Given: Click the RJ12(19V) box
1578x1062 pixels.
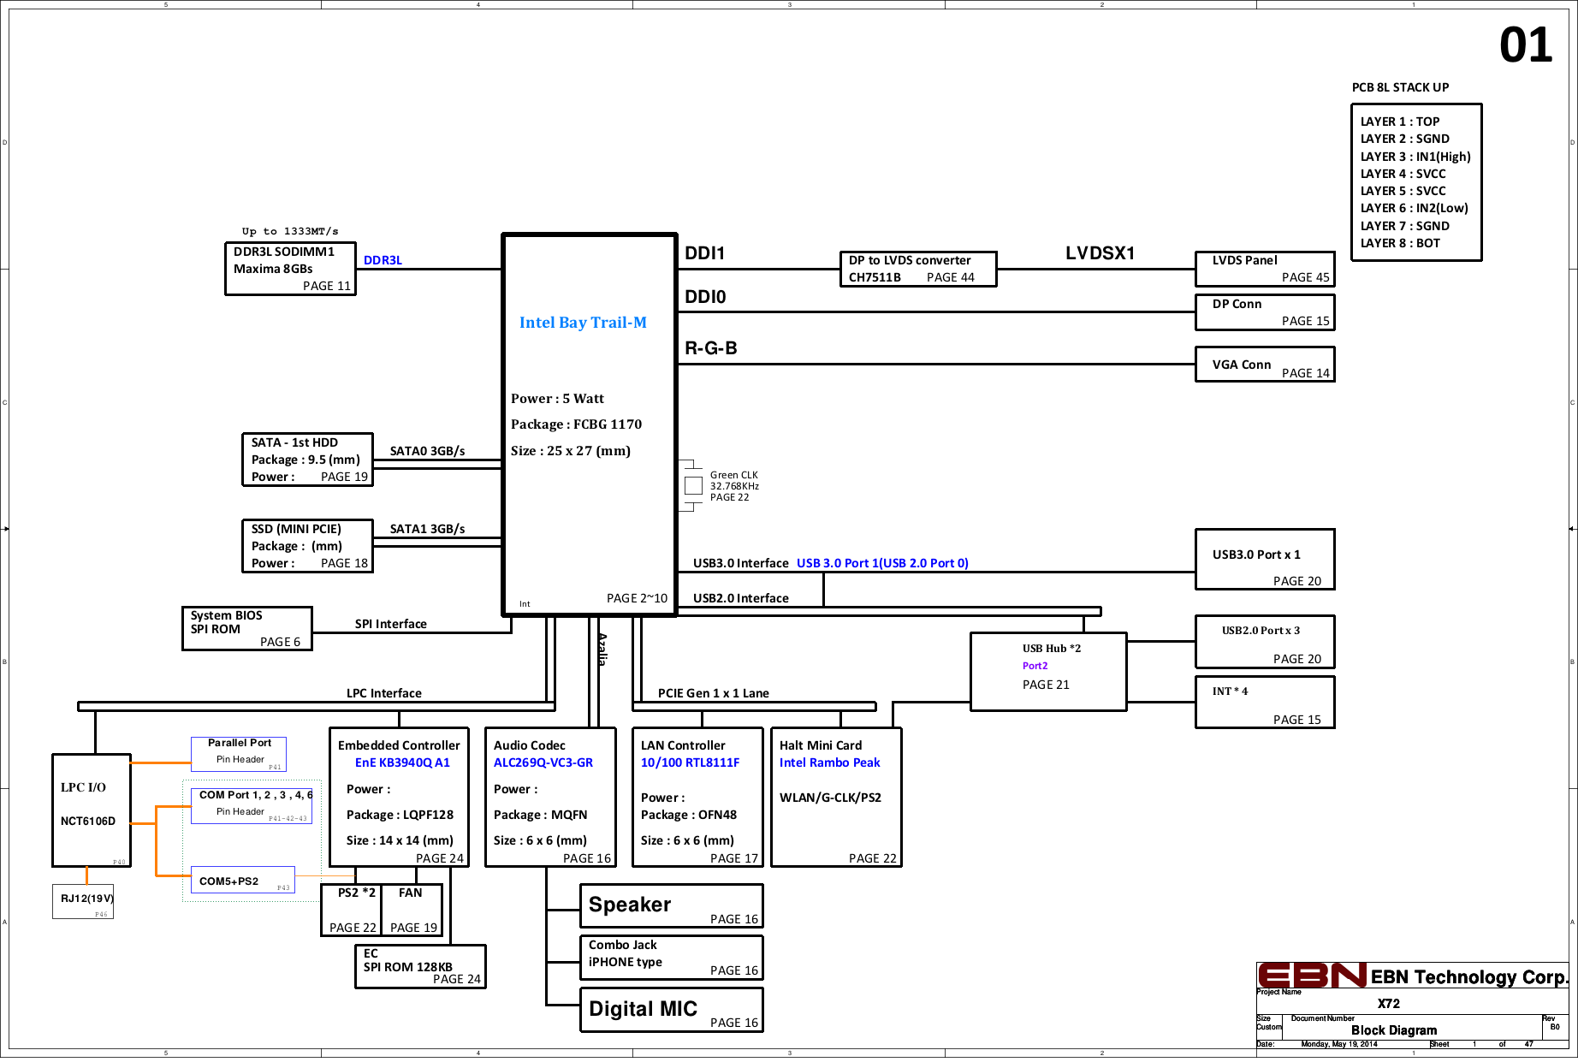Looking at the screenshot, I should (83, 902).
